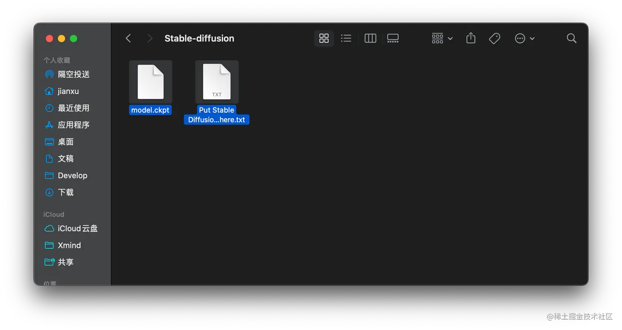
Task: Open the Xmind folder in sidebar
Action: tap(69, 245)
